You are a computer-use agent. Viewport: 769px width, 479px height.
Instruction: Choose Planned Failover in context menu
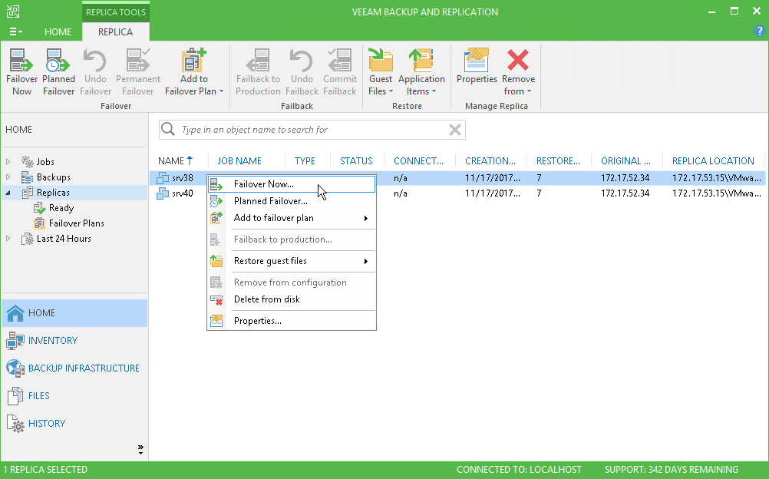292,201
